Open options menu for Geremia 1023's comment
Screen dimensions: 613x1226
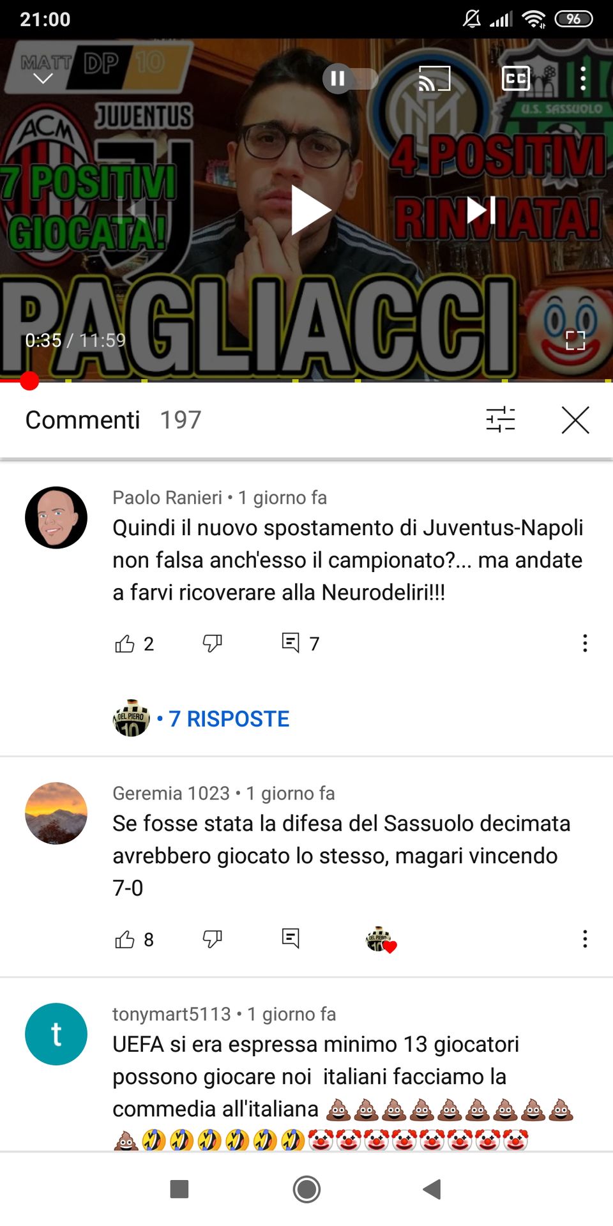[x=585, y=939]
